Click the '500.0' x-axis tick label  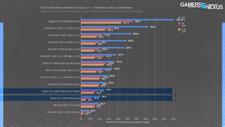(x=174, y=119)
